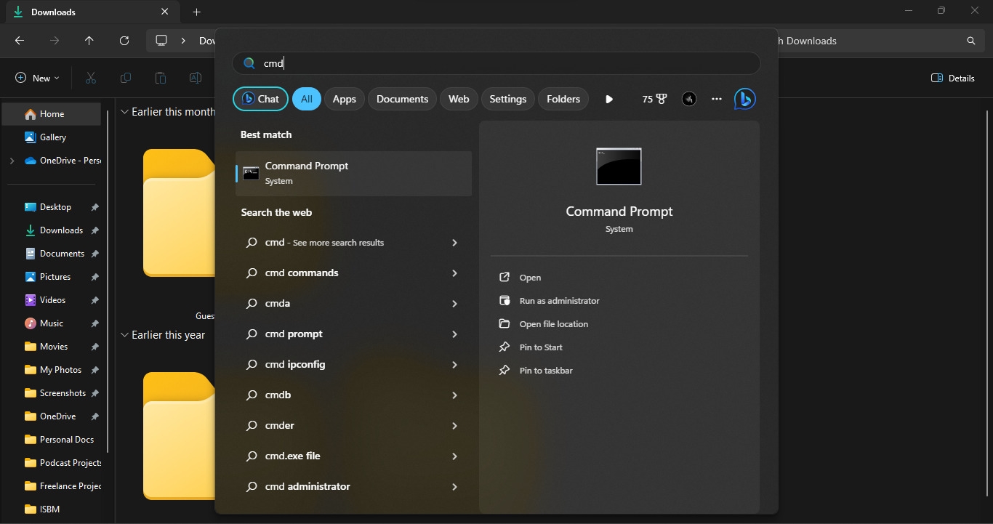This screenshot has width=993, height=524.
Task: Click the back arrow in File Explorer
Action: (20, 41)
